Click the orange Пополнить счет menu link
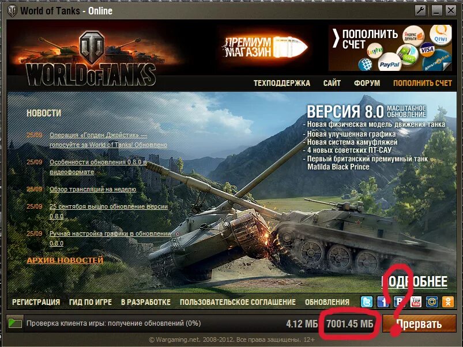This screenshot has width=463, height=347. [x=423, y=83]
